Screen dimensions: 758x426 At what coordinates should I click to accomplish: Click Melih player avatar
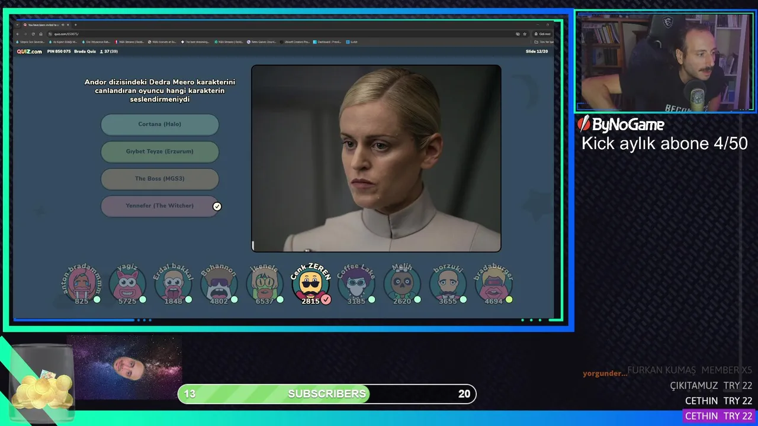tap(402, 284)
